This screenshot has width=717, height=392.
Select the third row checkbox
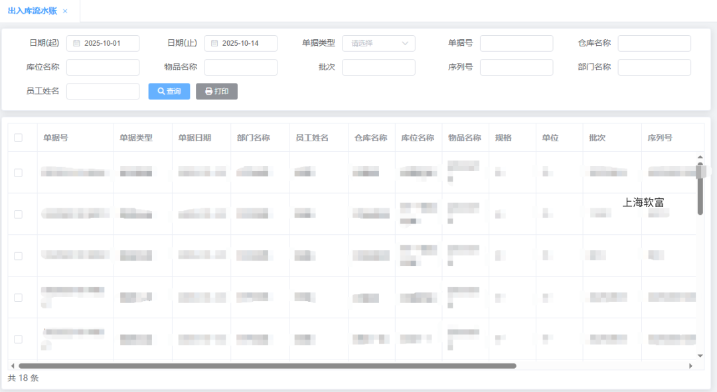click(18, 255)
